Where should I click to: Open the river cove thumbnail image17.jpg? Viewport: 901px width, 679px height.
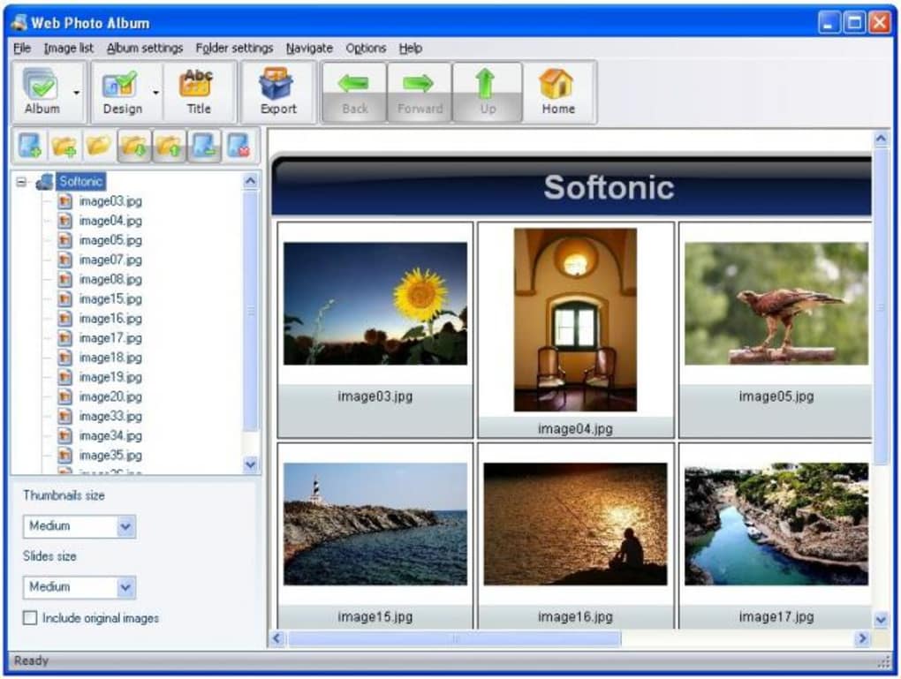point(776,524)
